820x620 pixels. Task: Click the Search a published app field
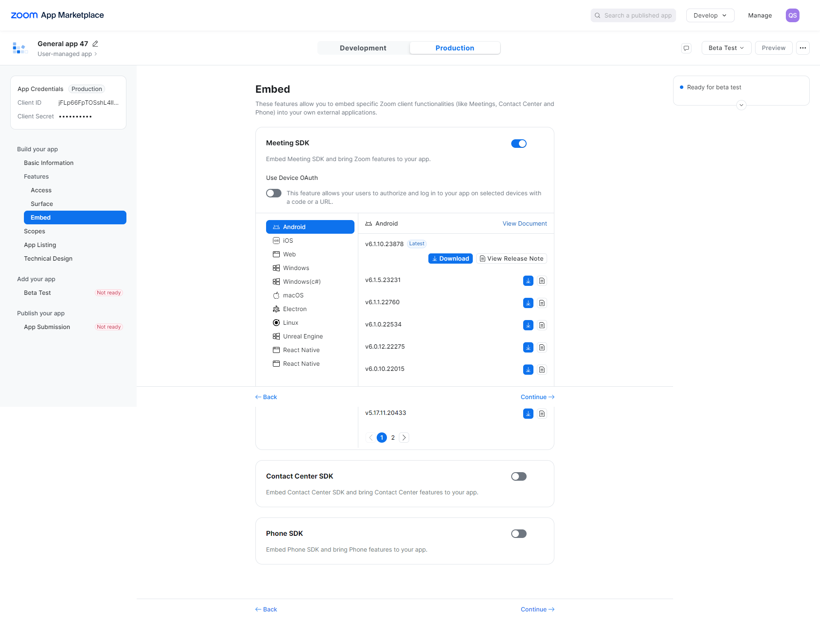tap(633, 15)
